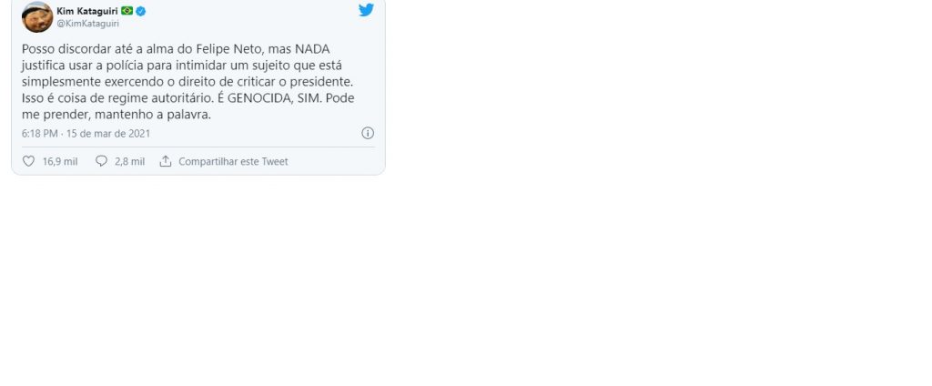Click the Brazil flag emoji beside the name
Image resolution: width=932 pixels, height=386 pixels.
pyautogui.click(x=127, y=11)
